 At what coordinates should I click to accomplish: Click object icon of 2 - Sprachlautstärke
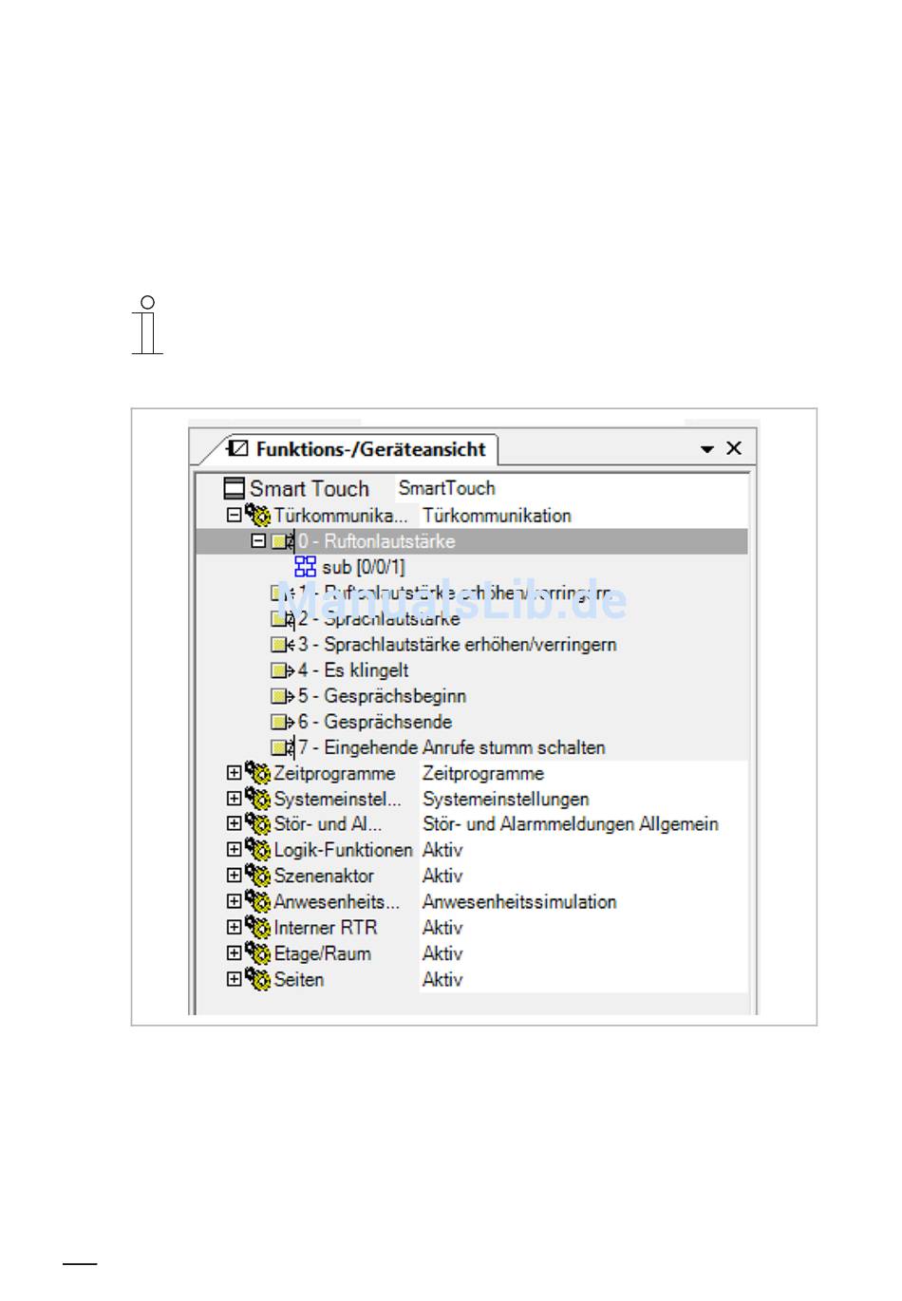tap(283, 618)
